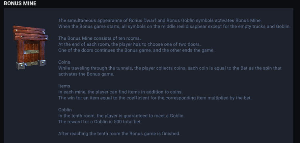
Task: Click the 'Items' section label
Action: click(x=64, y=86)
